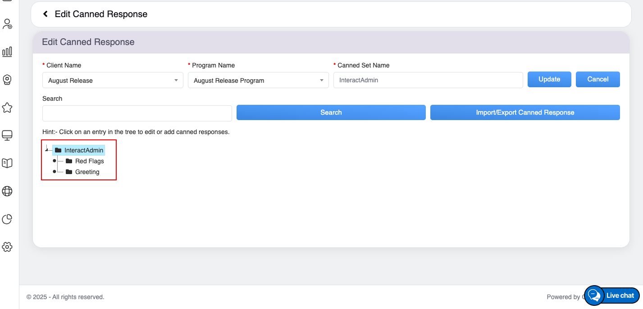Open the bar chart reports icon

pos(7,52)
